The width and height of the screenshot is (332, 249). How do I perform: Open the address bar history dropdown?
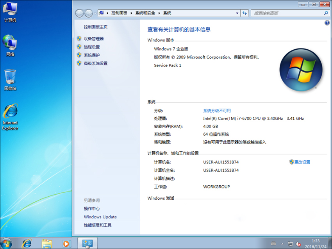[237, 13]
